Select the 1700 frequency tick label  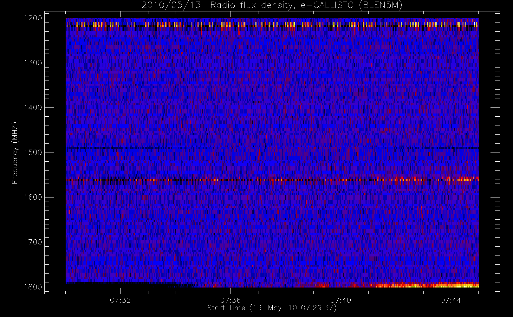33,242
